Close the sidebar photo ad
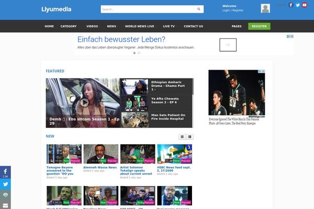The image size is (314, 209). [263, 71]
